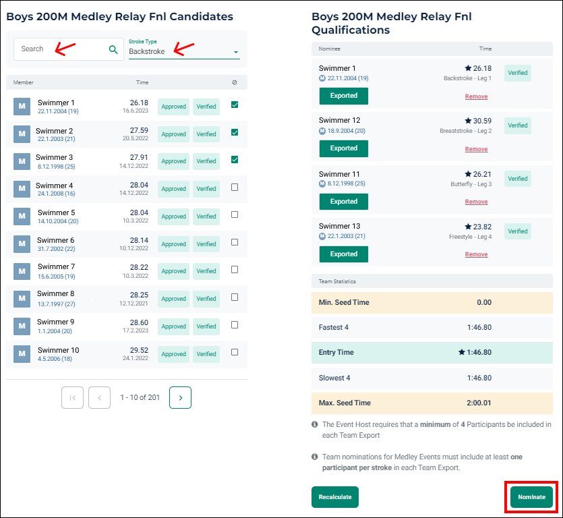
Task: Click Swimmer 1's M avatar icon
Action: (21, 106)
